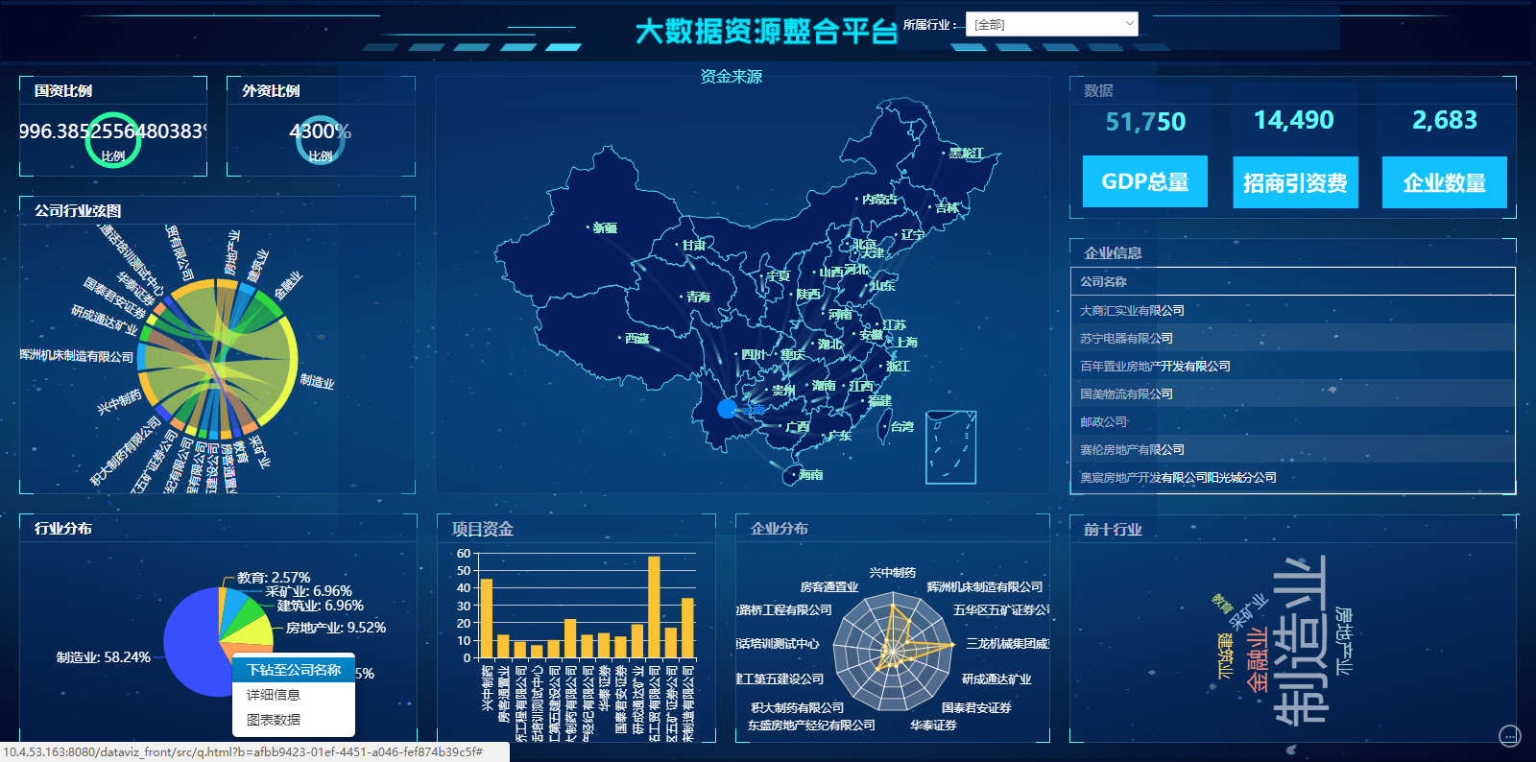The image size is (1536, 762).
Task: Click the 教育: 2.57% pie label
Action: click(x=274, y=578)
